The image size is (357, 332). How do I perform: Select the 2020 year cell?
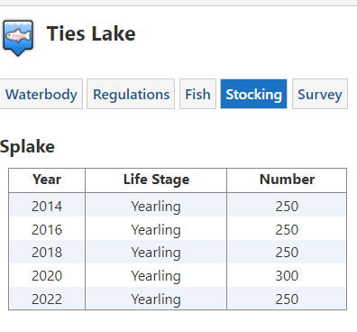pyautogui.click(x=47, y=275)
